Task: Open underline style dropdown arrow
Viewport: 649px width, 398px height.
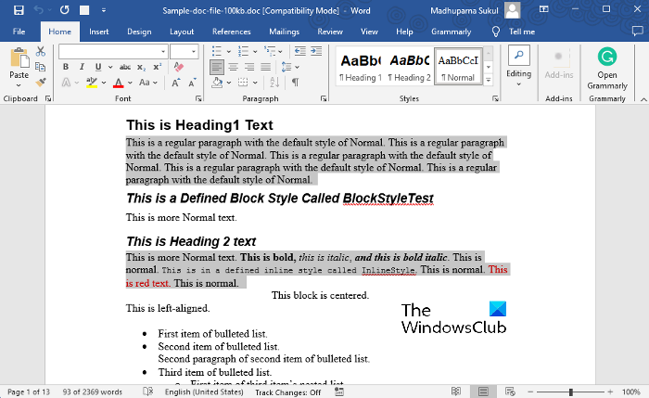Action: (110, 67)
